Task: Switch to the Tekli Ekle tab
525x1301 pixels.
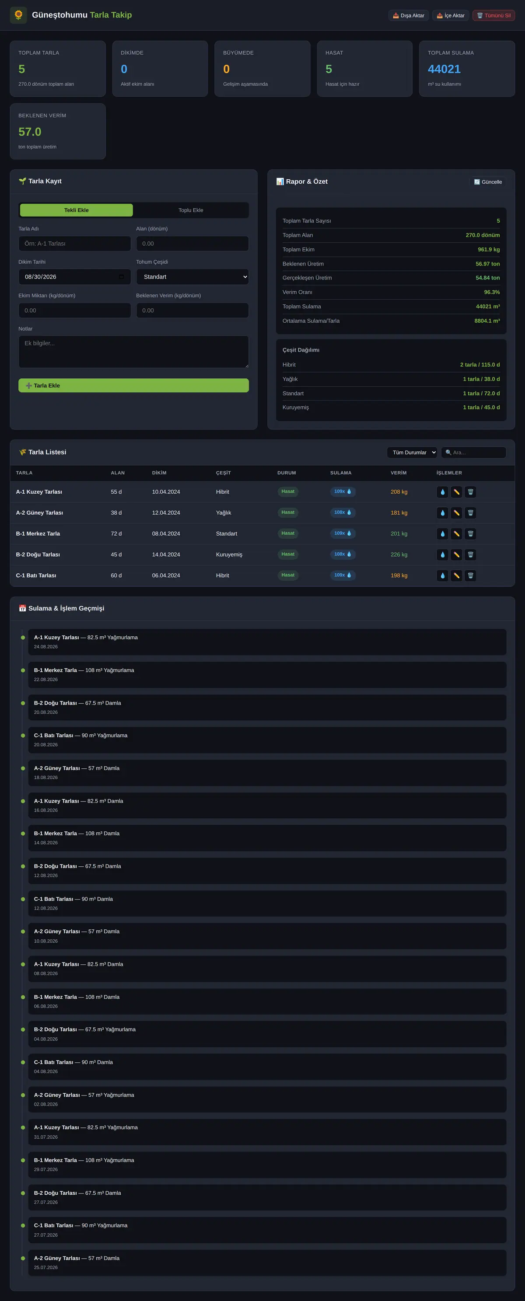Action: (x=76, y=210)
